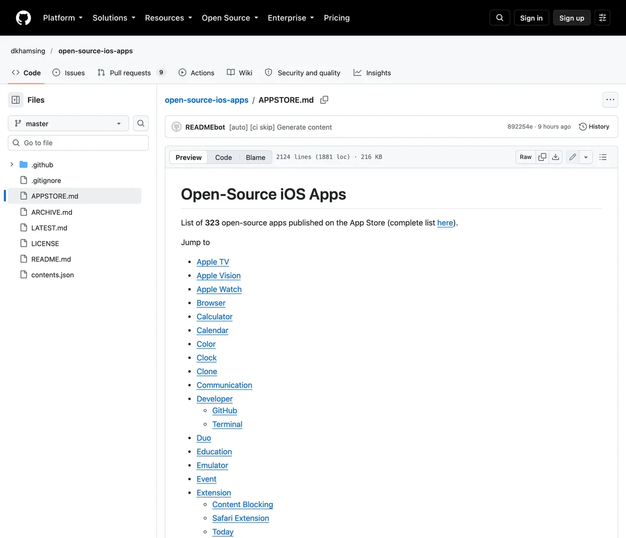
Task: Open the Pull requests tab
Action: 131,73
